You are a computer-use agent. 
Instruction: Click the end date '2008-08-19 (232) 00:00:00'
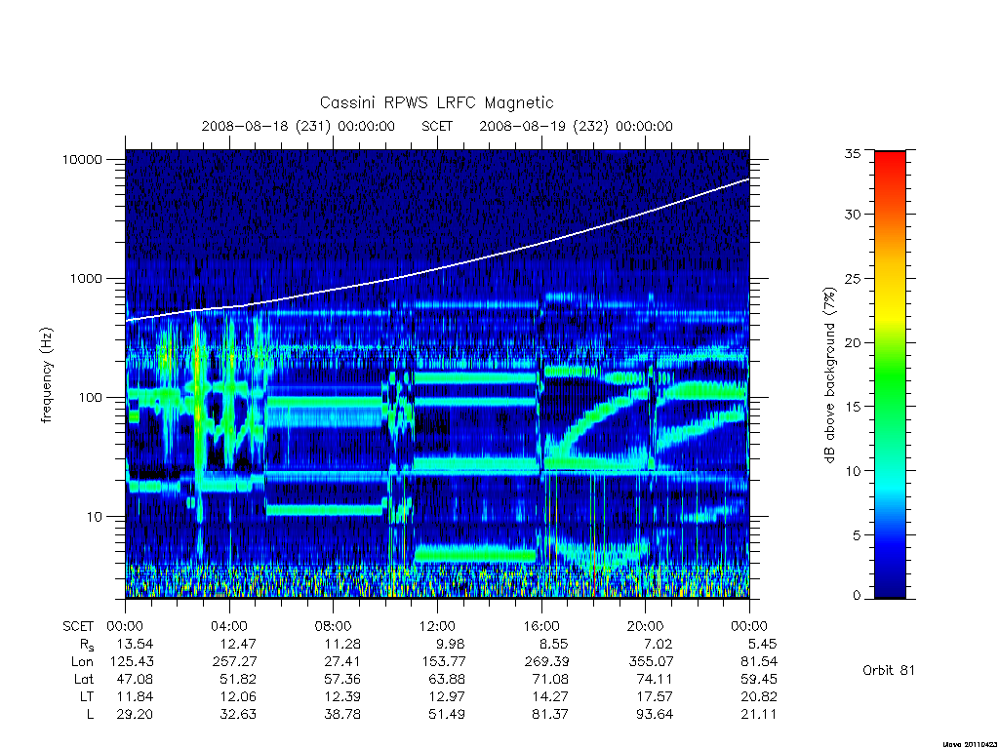pyautogui.click(x=576, y=126)
